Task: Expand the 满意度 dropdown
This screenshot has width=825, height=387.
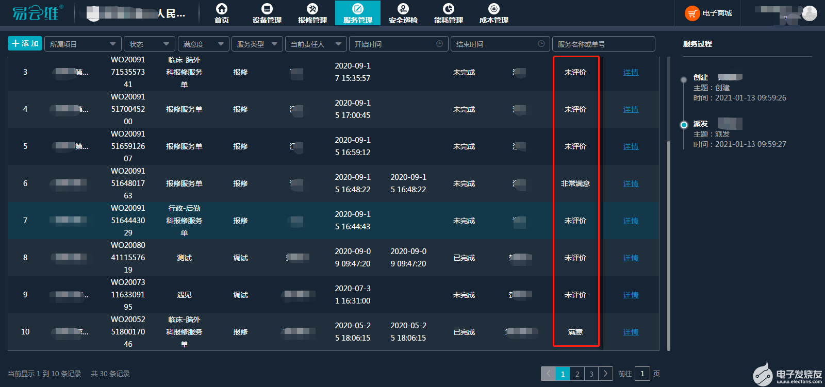Action: click(x=203, y=44)
